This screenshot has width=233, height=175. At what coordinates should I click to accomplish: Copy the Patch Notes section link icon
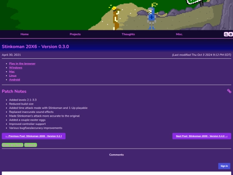click(x=229, y=91)
